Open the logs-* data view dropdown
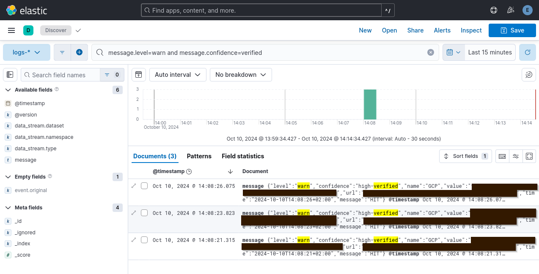The width and height of the screenshot is (539, 274). (x=27, y=52)
